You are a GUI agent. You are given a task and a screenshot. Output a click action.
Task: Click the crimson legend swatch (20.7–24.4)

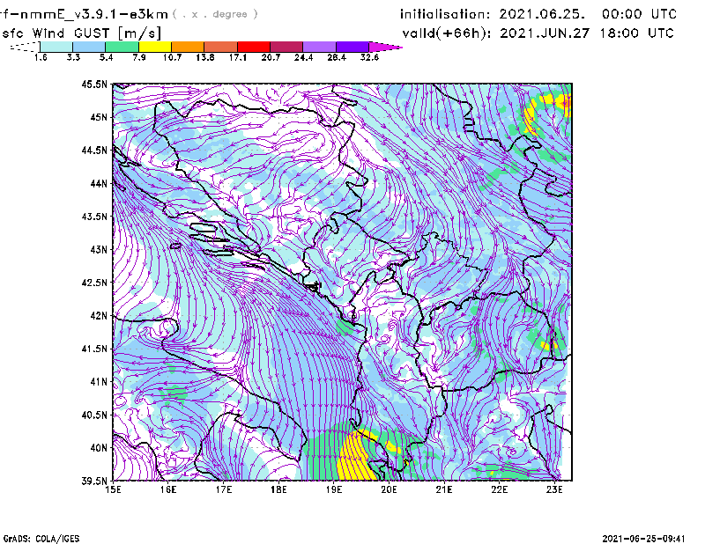point(286,47)
